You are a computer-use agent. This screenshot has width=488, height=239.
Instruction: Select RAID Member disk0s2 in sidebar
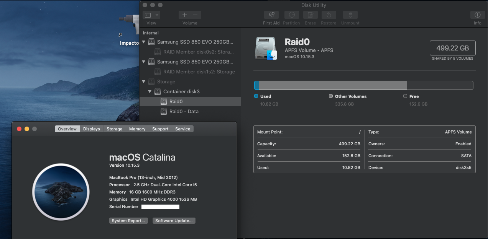190,52
